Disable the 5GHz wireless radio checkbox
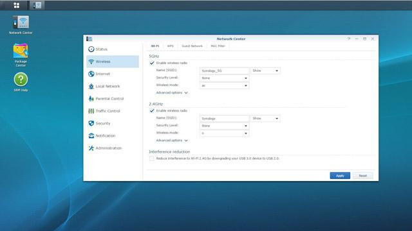The height and width of the screenshot is (231, 412). pos(152,63)
